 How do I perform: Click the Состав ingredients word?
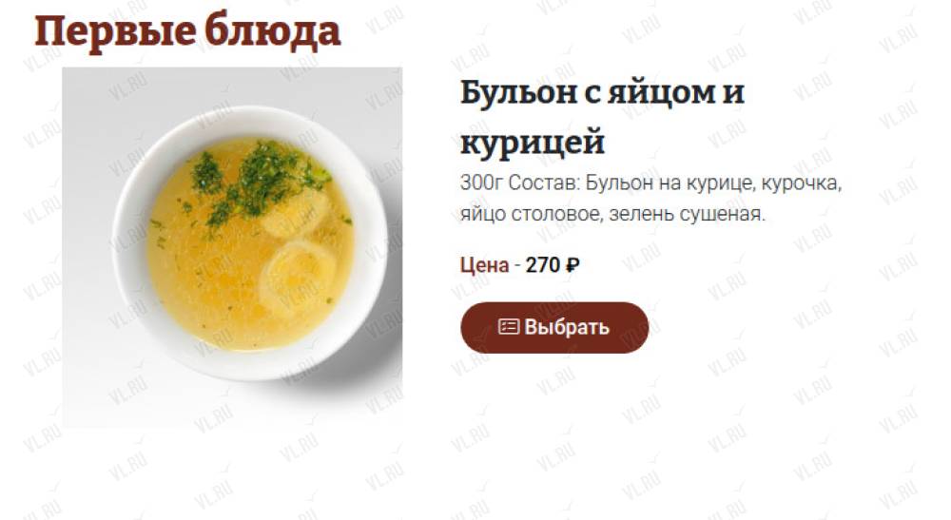pyautogui.click(x=543, y=183)
